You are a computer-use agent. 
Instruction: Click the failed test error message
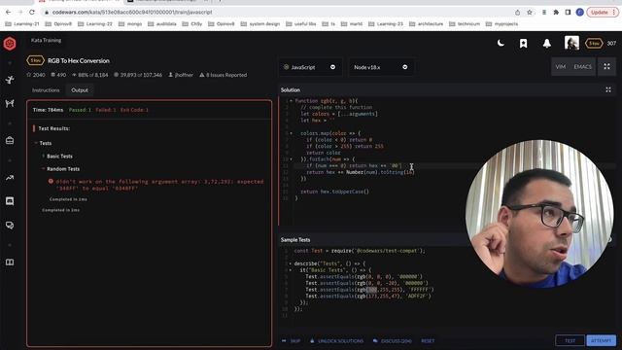point(159,185)
